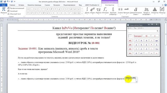Open the Матрица structure menu
The height and width of the screenshot is (93, 167).
pos(162,11)
